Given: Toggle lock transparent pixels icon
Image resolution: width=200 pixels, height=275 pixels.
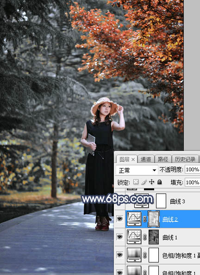Looking at the screenshot, I should 136,182.
